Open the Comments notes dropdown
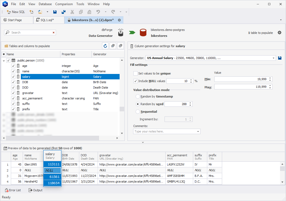 [198, 131]
